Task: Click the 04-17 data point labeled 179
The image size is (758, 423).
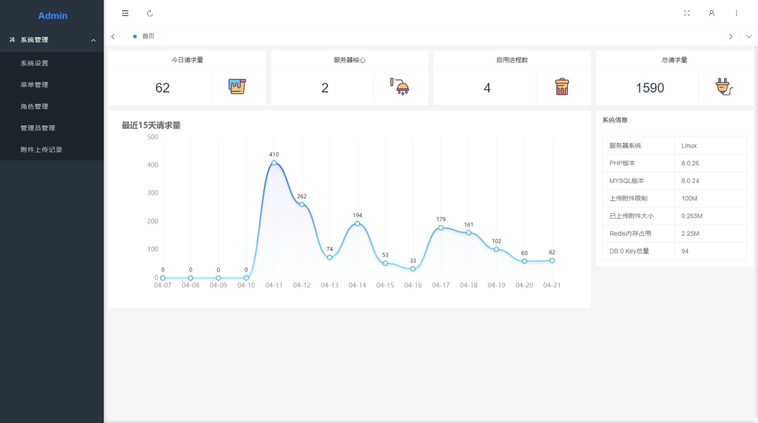Action: point(441,227)
